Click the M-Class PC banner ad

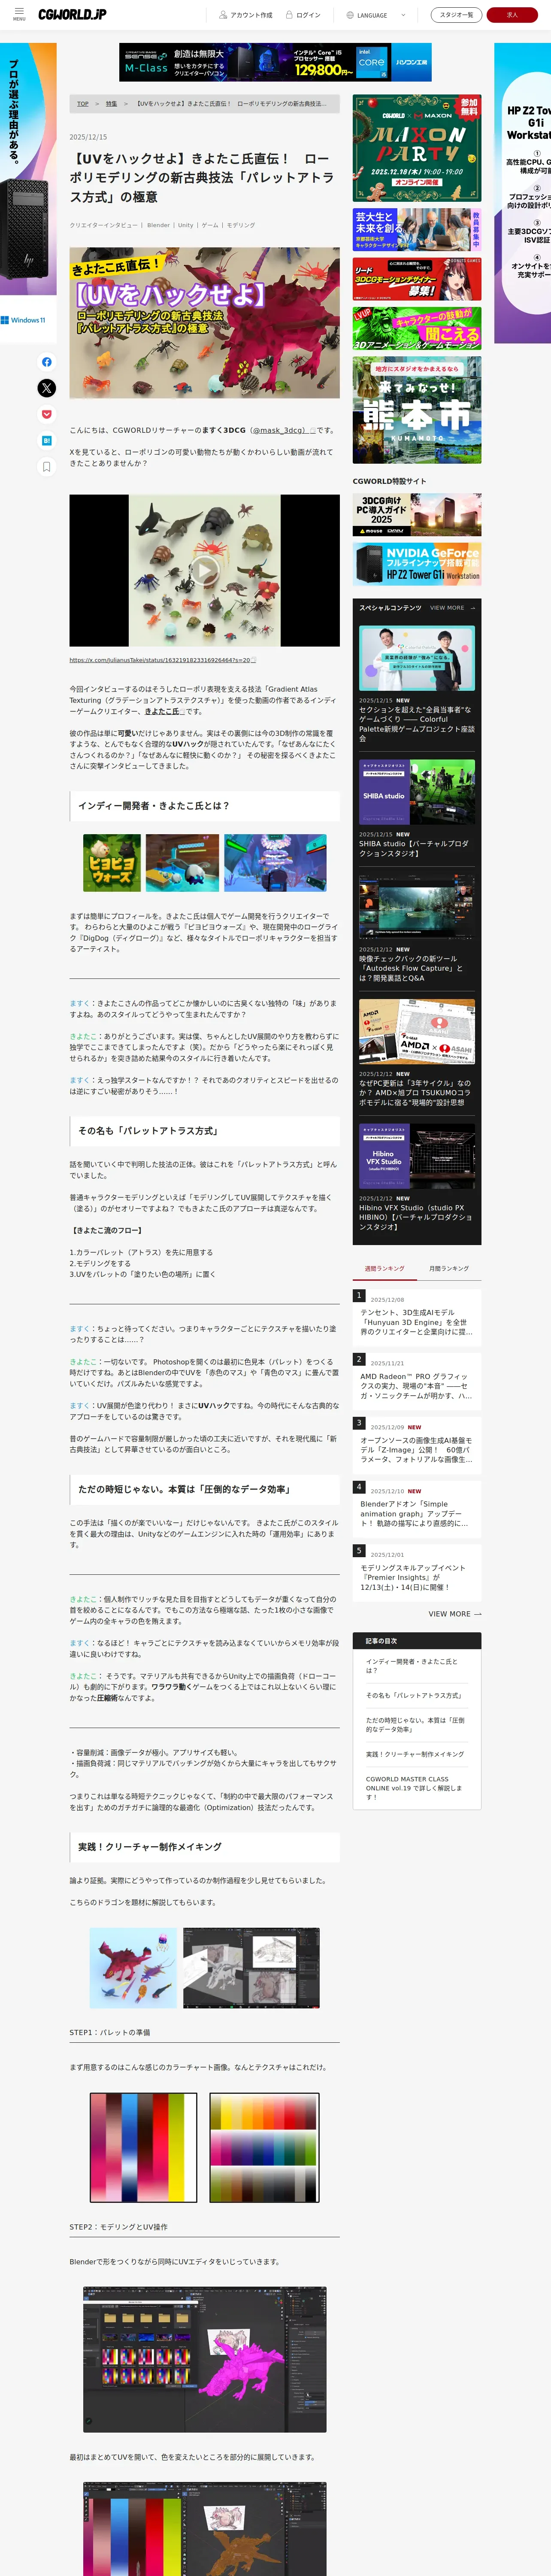275,62
